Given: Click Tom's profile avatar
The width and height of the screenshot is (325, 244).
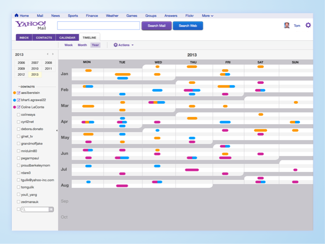Looking at the screenshot, I should pos(287,25).
